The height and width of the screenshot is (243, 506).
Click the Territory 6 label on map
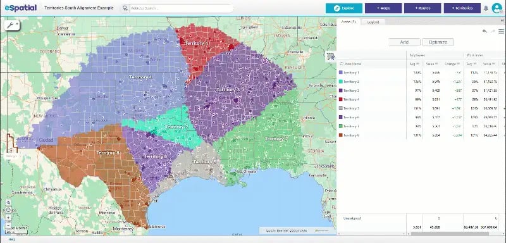coord(156,156)
